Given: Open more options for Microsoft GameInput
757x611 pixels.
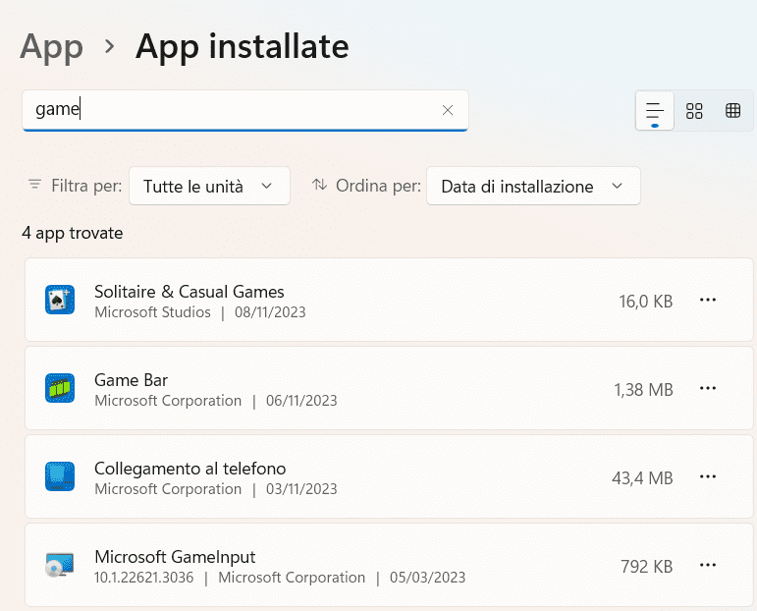Looking at the screenshot, I should pos(708,565).
